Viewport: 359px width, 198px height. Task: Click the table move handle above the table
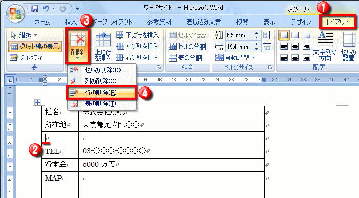pyautogui.click(x=37, y=102)
